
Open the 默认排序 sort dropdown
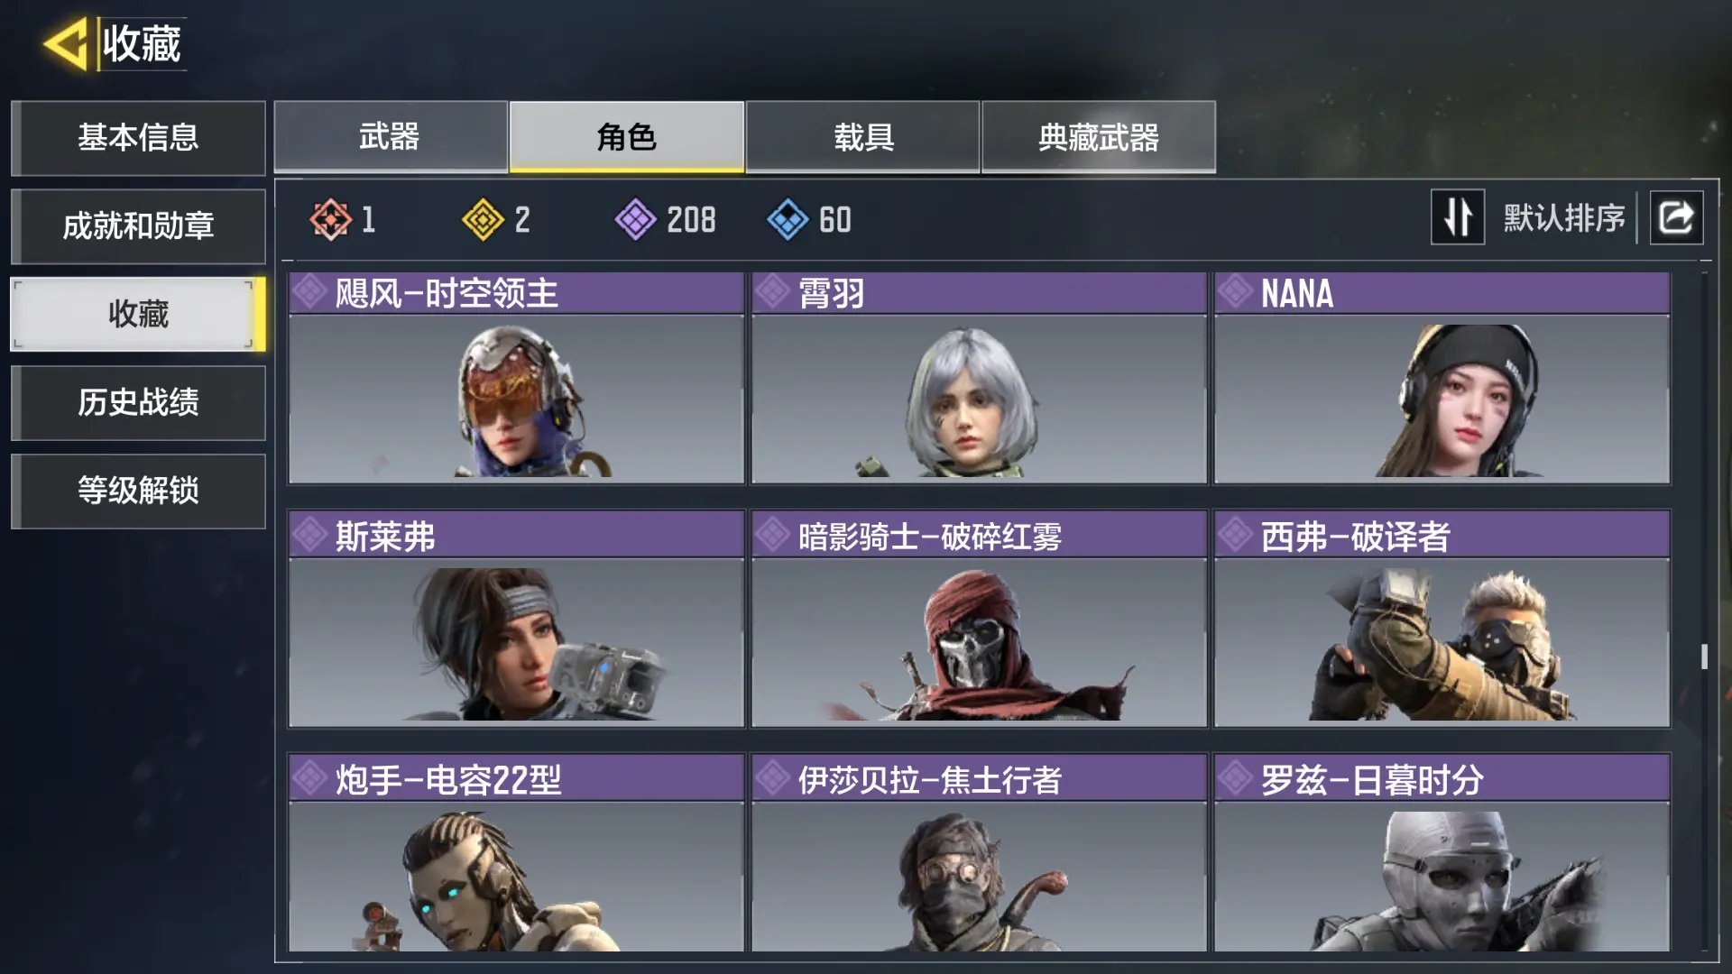(x=1563, y=218)
